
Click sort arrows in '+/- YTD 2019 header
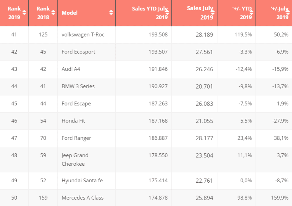point(251,13)
